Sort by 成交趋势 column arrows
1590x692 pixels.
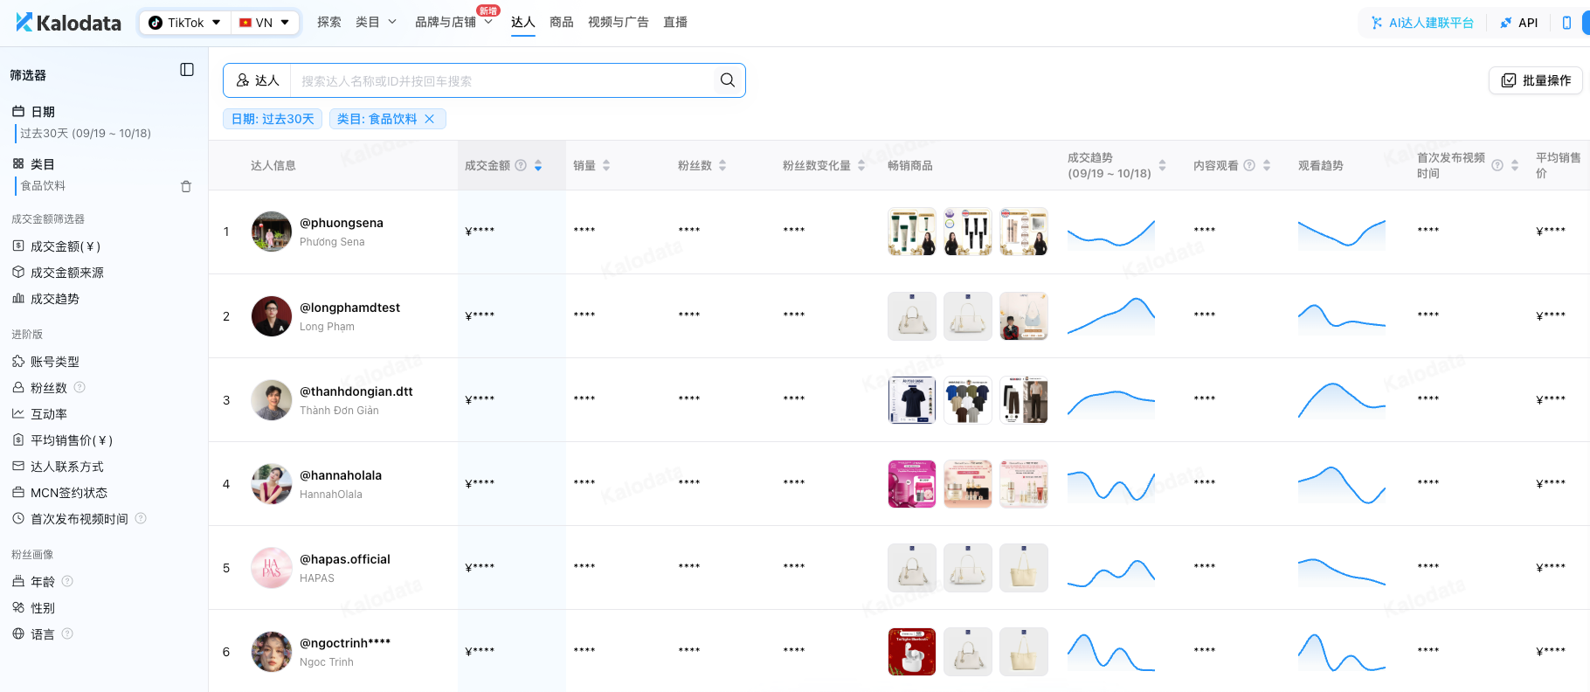tap(1162, 165)
